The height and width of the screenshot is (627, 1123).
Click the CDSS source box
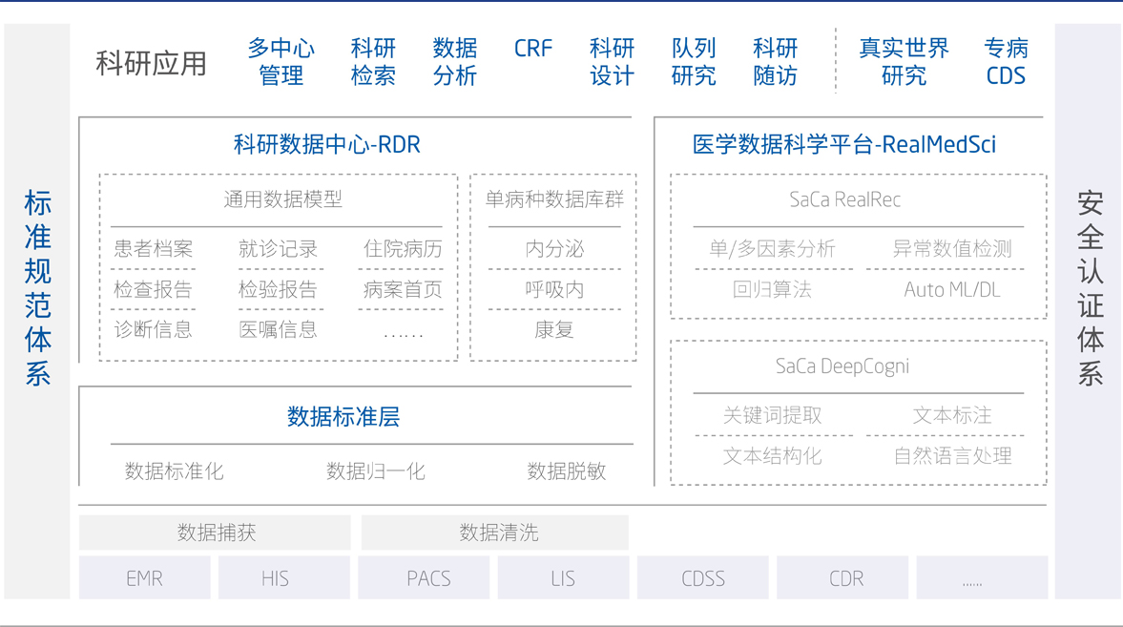pos(702,577)
